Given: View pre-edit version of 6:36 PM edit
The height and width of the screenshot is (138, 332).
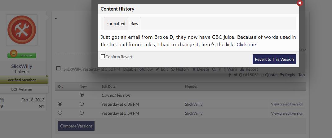Looking at the screenshot, I should coord(287,104).
